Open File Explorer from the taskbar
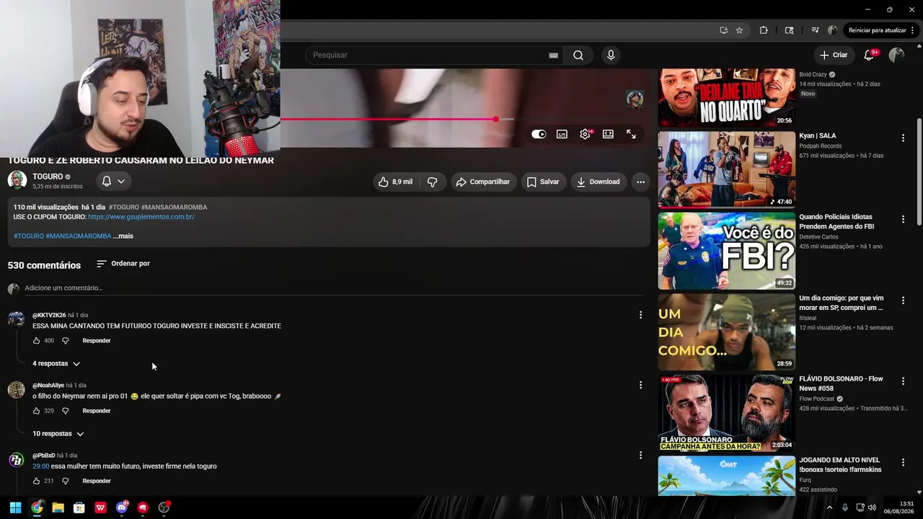The width and height of the screenshot is (923, 519). (58, 507)
